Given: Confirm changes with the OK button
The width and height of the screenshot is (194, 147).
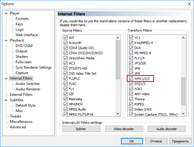Looking at the screenshot, I should coord(132,141).
